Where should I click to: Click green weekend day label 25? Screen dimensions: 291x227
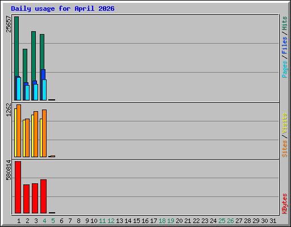tap(222, 221)
